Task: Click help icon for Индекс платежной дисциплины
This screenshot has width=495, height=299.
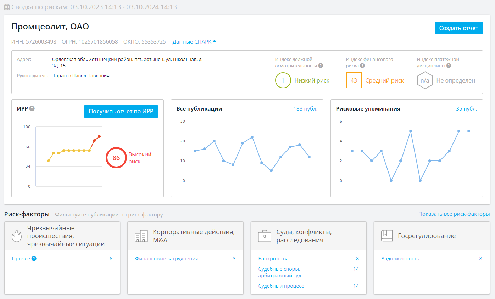Action: tap(449, 66)
